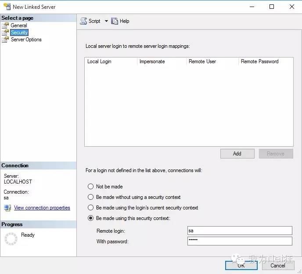This screenshot has height=274, width=302.
Task: Click the 'Connection' section header
Action: (15, 166)
